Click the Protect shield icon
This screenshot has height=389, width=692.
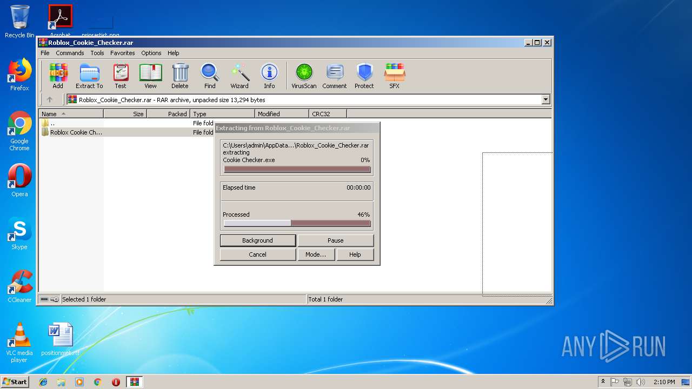tap(364, 76)
